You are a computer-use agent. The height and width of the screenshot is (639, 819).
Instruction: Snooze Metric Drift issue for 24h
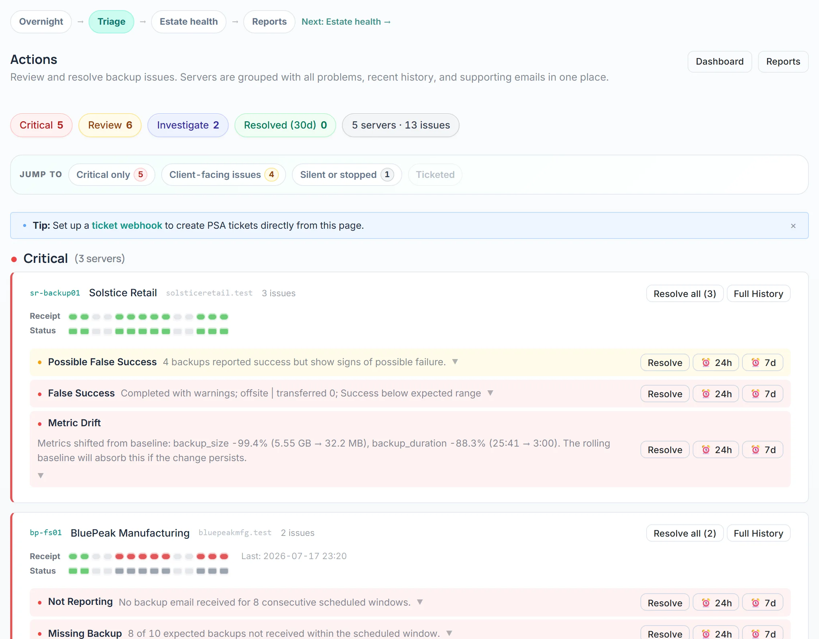click(716, 449)
